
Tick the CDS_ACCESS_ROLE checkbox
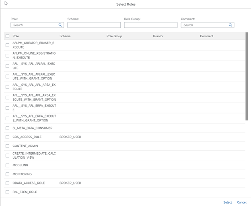coord(7,137)
